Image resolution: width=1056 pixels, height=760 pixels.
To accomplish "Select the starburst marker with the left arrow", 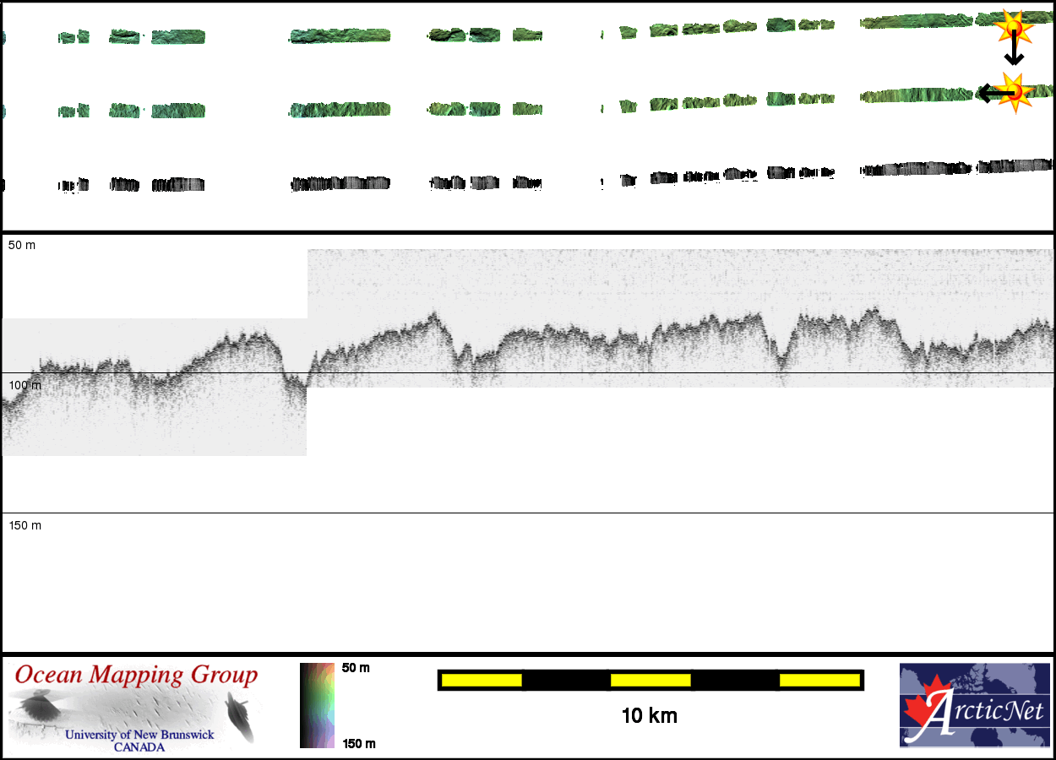I will (x=1015, y=90).
